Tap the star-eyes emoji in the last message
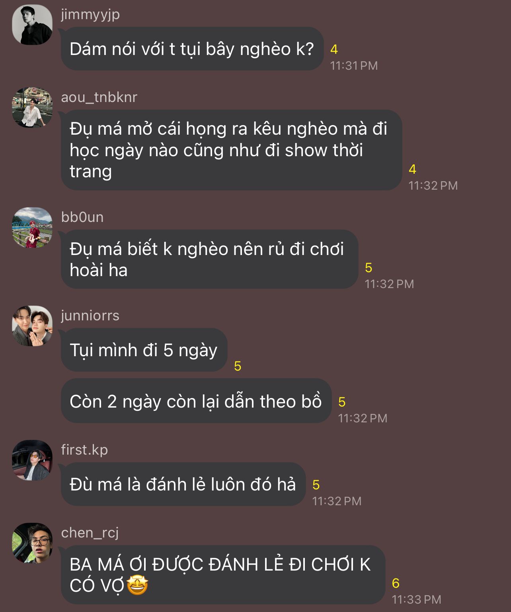This screenshot has height=612, width=511. (137, 585)
